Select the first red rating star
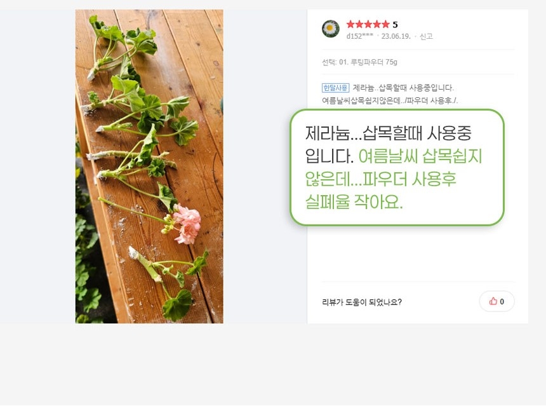 (350, 24)
